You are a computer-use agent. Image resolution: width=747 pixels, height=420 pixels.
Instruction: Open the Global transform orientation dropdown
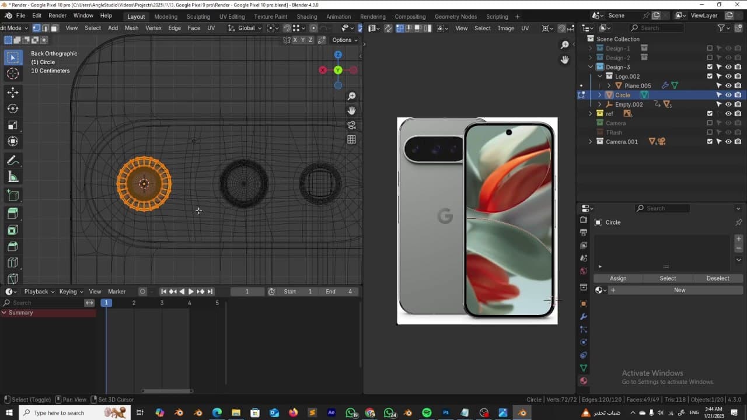[245, 28]
